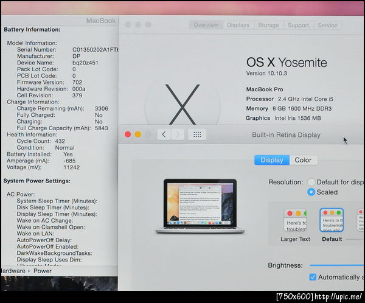Select the Device Name value bq20z451
The width and height of the screenshot is (365, 303).
pyautogui.click(x=85, y=63)
